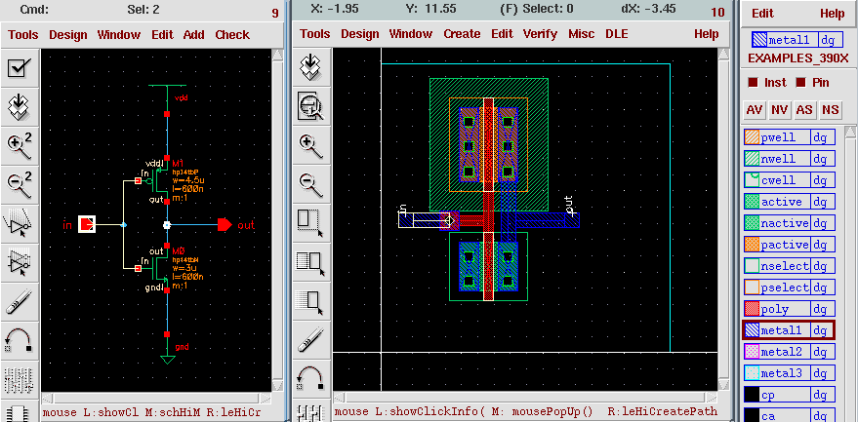The height and width of the screenshot is (422, 858).
Task: Click Undo arrow icon in schematic toolbar
Action: (20, 339)
